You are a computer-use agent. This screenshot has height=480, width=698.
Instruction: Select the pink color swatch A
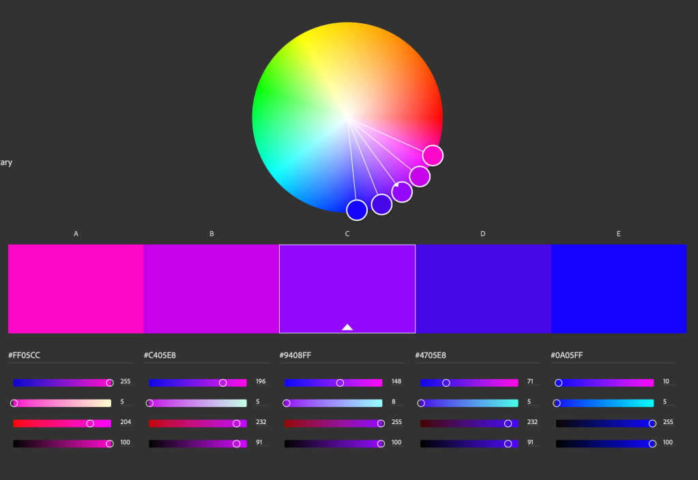tap(76, 288)
